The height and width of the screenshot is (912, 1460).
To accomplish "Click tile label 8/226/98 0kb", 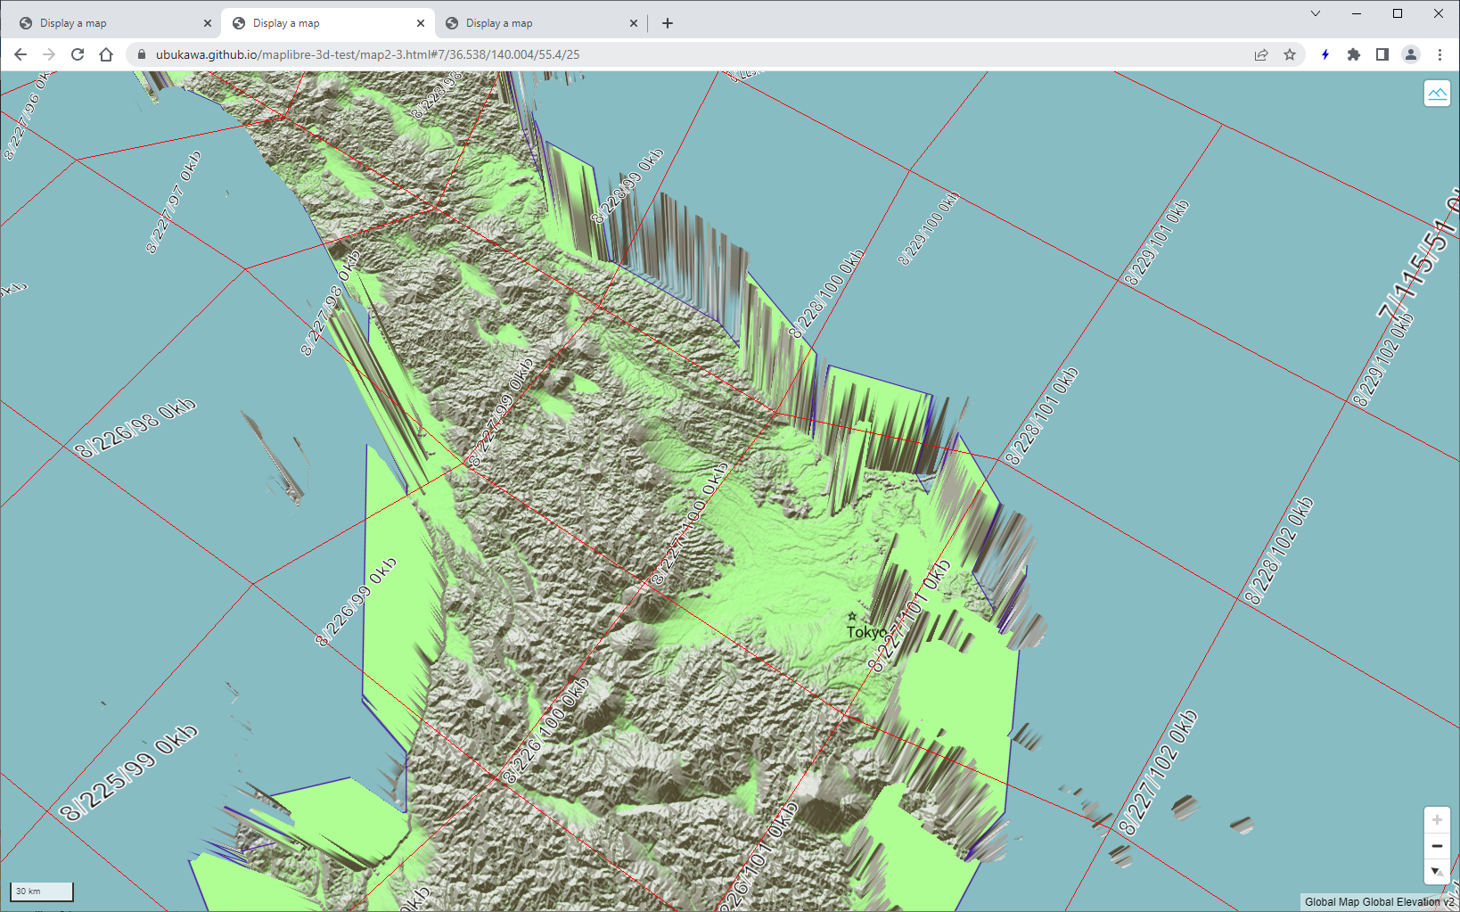I will click(135, 429).
